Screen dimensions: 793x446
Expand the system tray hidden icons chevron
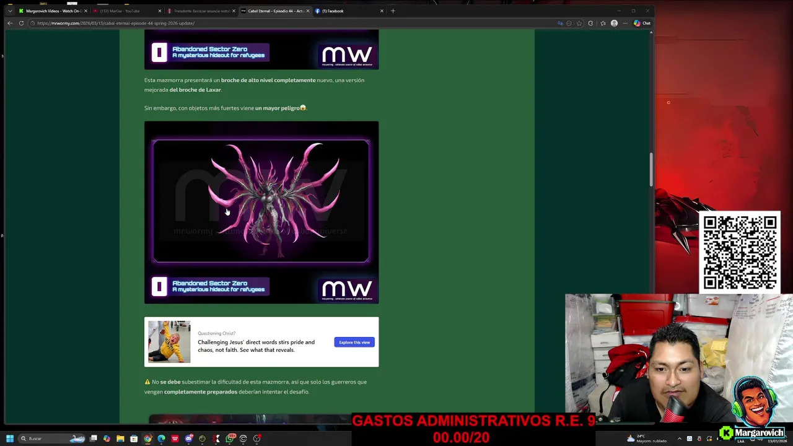coord(680,439)
